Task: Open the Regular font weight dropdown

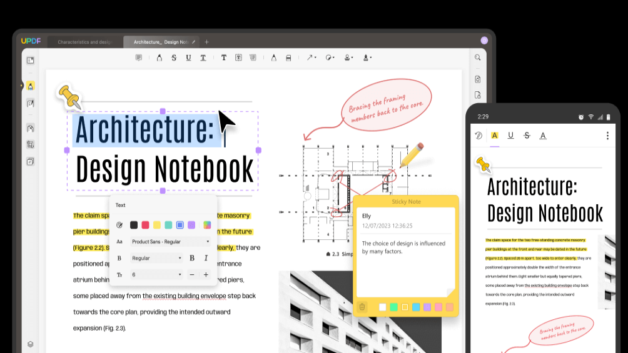Action: [156, 258]
